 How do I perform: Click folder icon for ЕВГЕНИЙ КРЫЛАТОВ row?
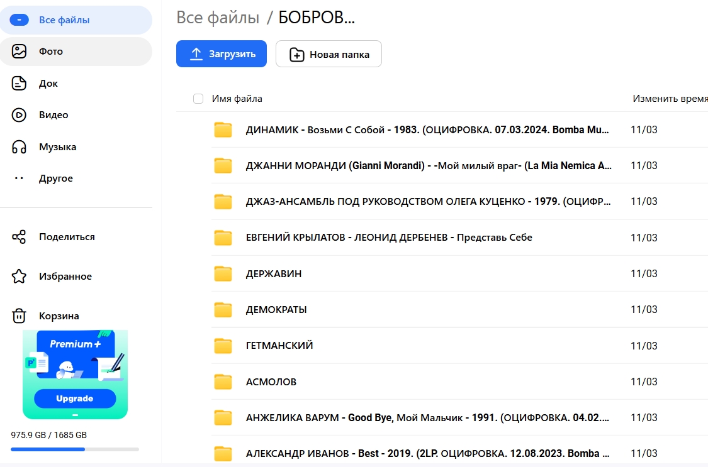tap(223, 238)
